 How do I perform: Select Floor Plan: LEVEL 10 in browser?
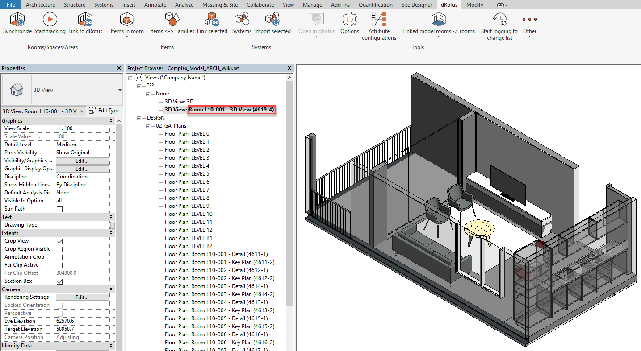pyautogui.click(x=188, y=214)
